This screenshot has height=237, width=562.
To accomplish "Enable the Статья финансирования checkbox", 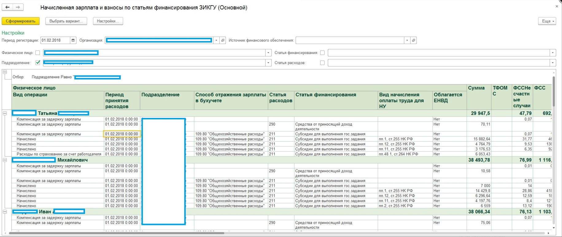I will point(322,53).
